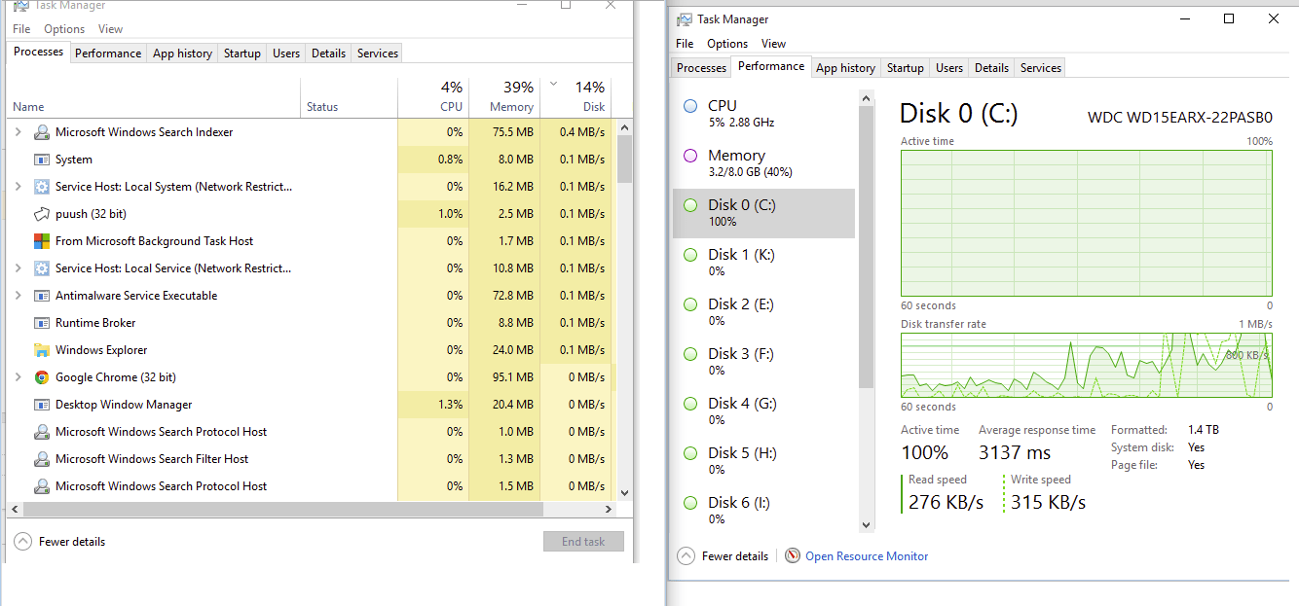Open Resource Monitor link
The width and height of the screenshot is (1299, 606).
pyautogui.click(x=867, y=556)
